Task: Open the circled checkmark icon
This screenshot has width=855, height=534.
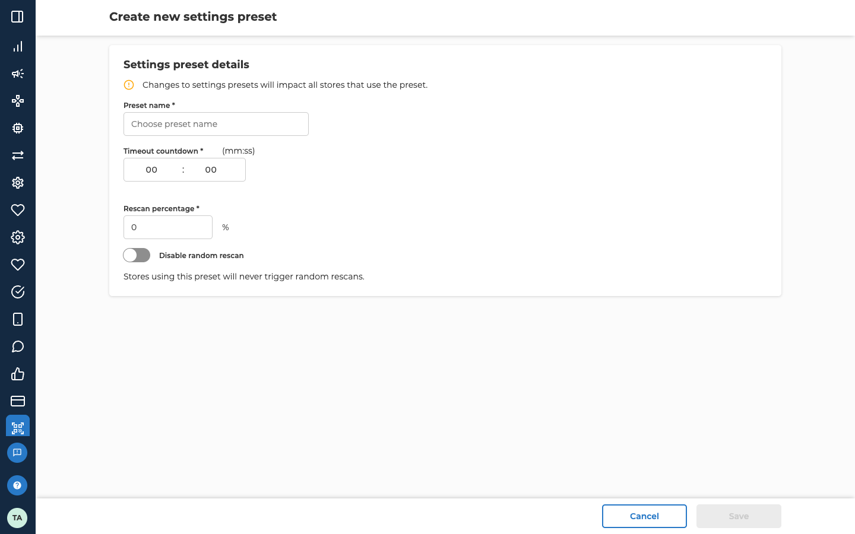Action: [17, 292]
